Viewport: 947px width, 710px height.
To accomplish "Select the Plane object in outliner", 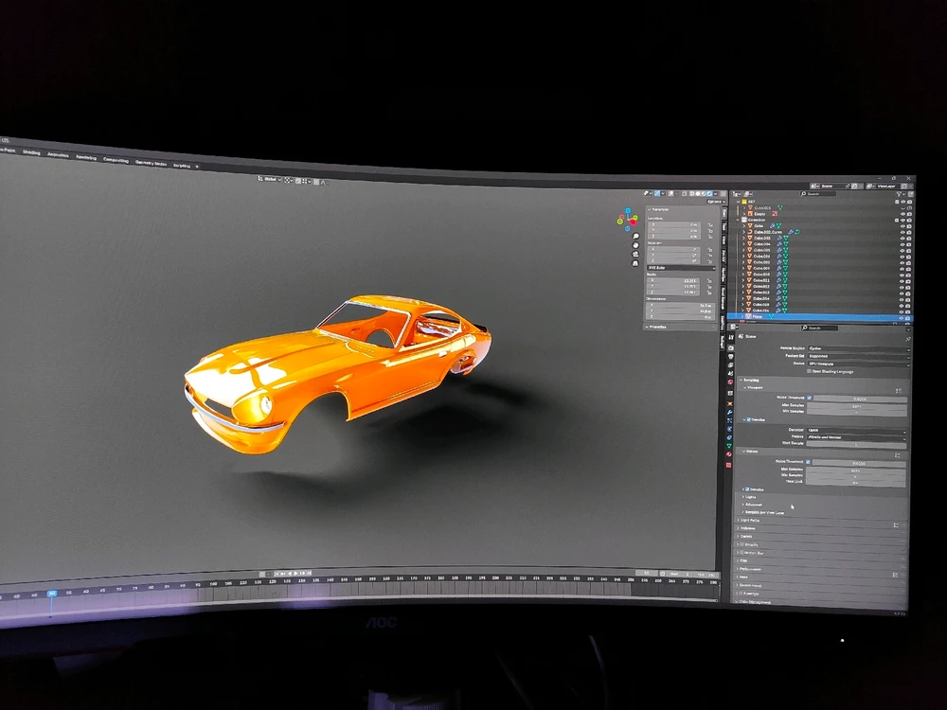I will (759, 317).
